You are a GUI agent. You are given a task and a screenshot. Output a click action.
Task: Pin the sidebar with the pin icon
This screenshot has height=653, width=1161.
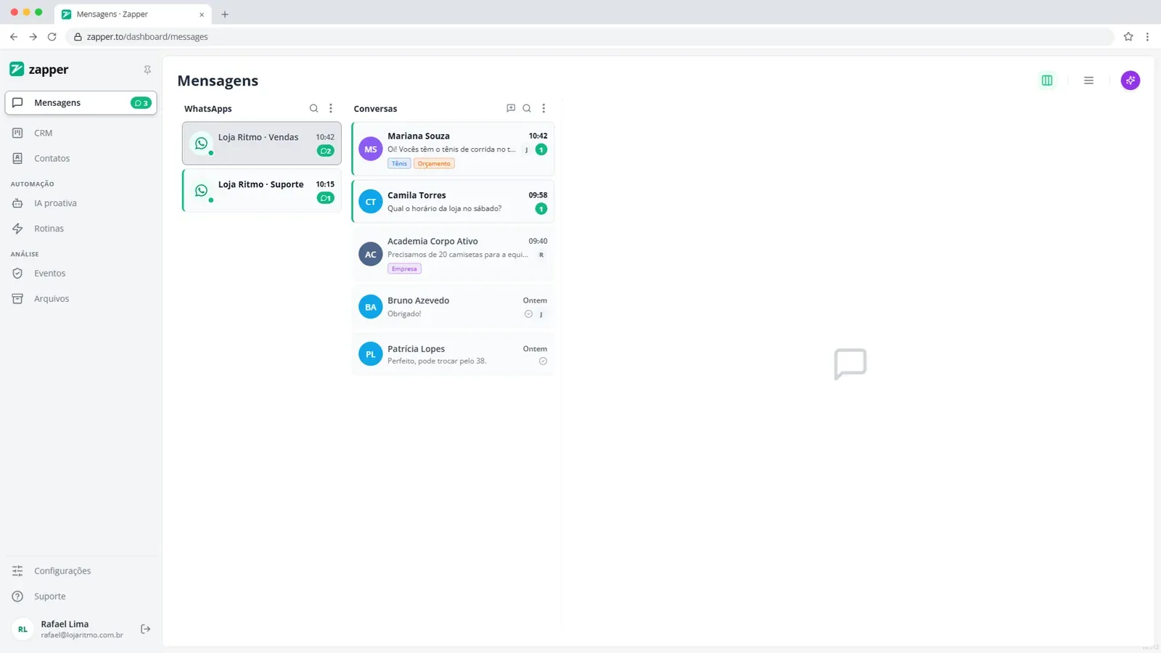tap(147, 70)
